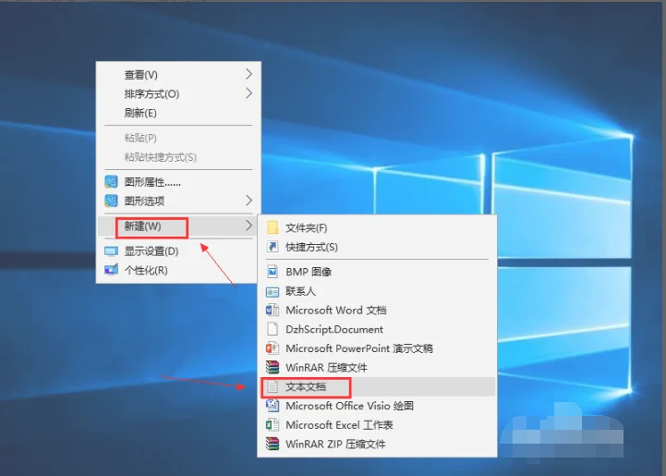Click the 文本文档 text file icon
The width and height of the screenshot is (666, 476).
(272, 386)
